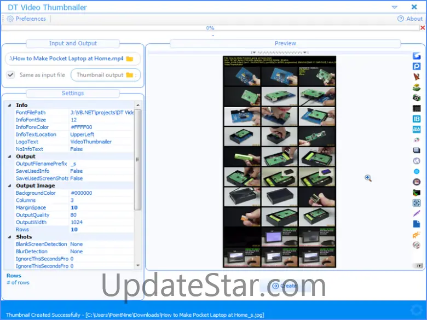Viewport: 427px width, 320px height.
Task: Toggle Same as input file checkbox
Action: [10, 75]
